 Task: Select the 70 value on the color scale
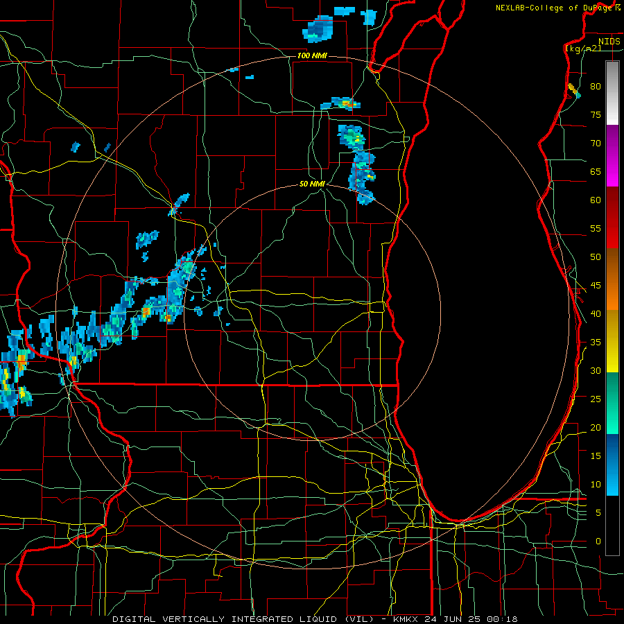pos(596,144)
